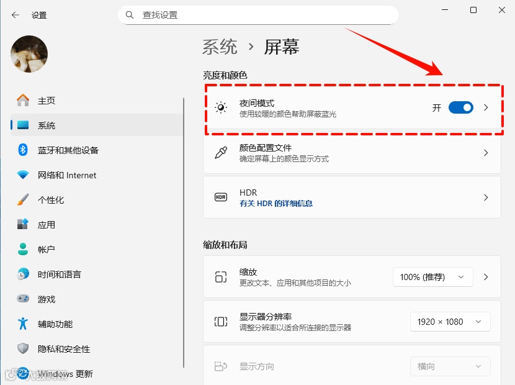Open custom scaling via 缩放 row chevron
This screenshot has height=385, width=515.
pyautogui.click(x=486, y=277)
